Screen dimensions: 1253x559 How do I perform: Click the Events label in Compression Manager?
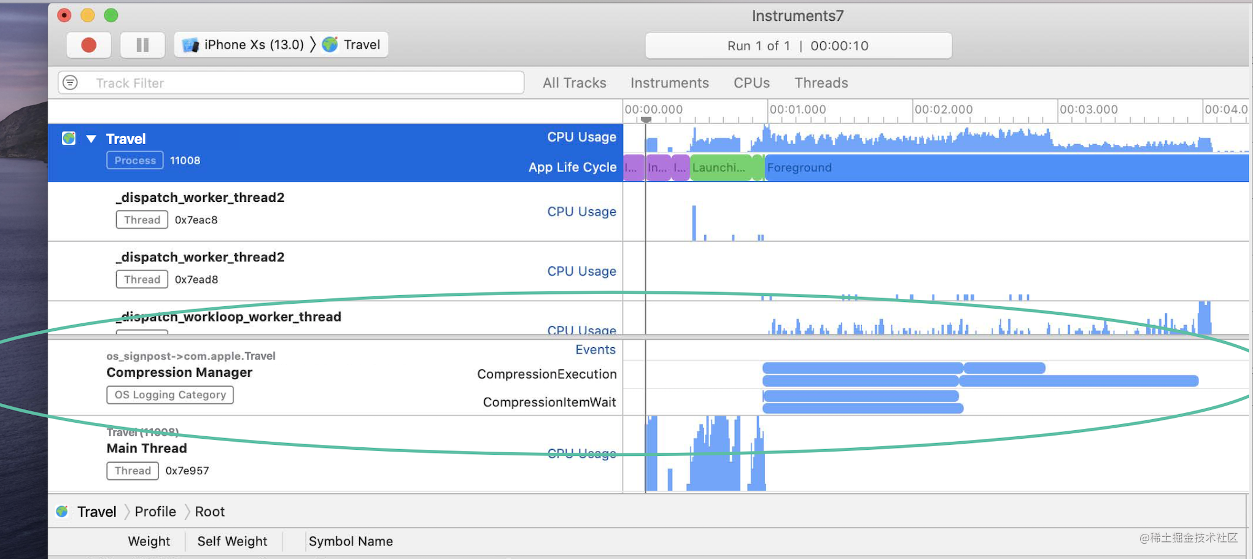[595, 350]
